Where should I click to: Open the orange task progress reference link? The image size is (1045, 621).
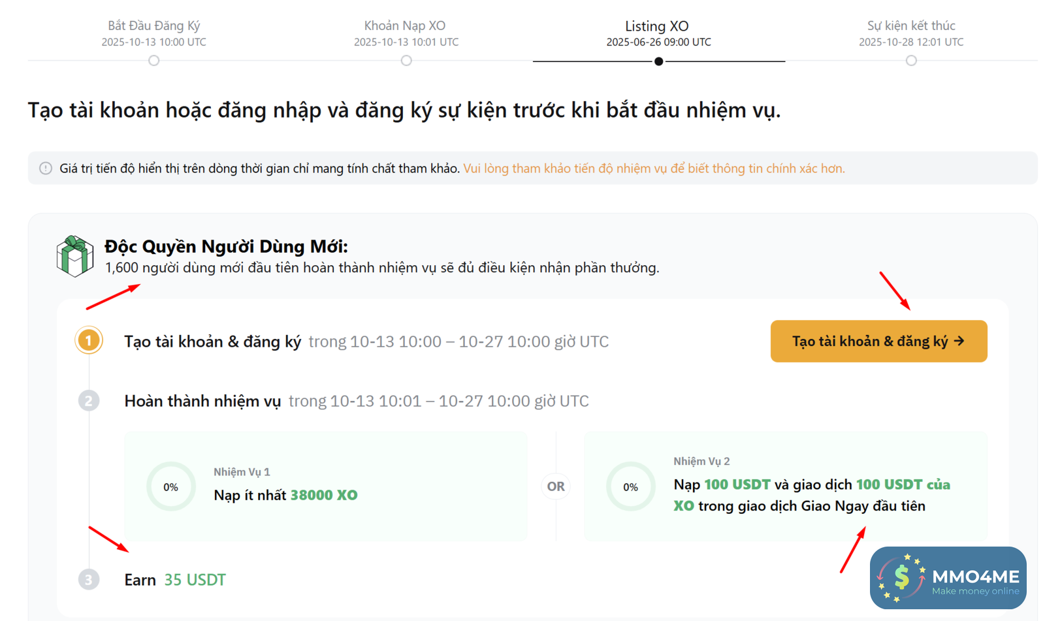(654, 168)
